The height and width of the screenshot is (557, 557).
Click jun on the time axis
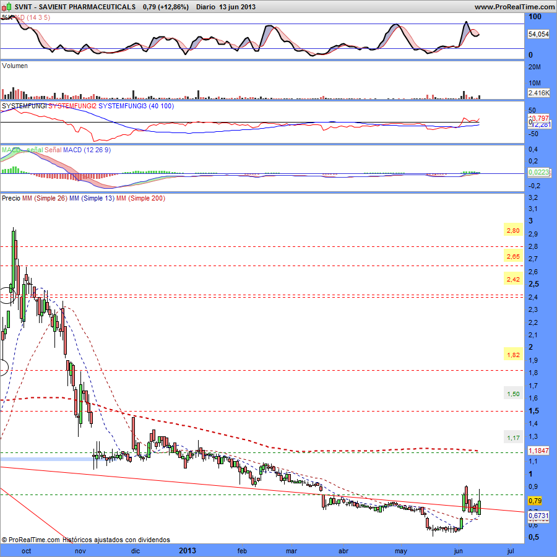point(459,551)
